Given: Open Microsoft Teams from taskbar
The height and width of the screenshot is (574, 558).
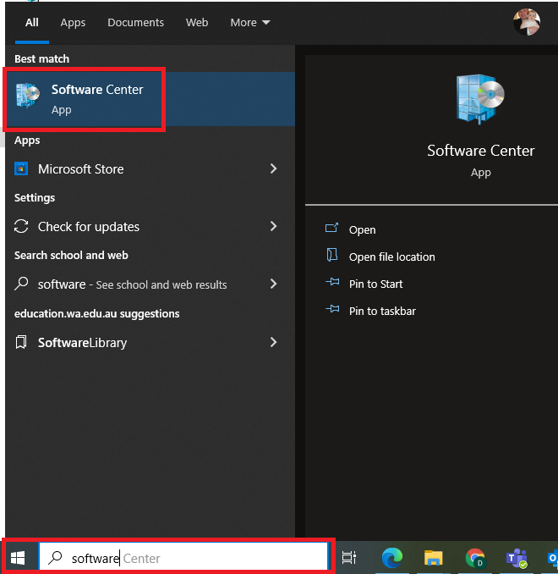Looking at the screenshot, I should [517, 558].
